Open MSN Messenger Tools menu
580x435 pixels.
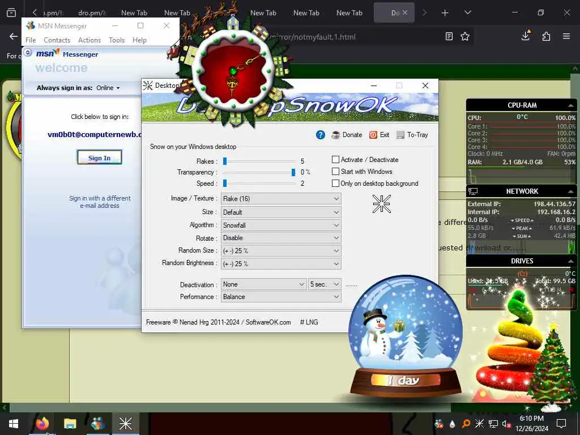click(117, 40)
